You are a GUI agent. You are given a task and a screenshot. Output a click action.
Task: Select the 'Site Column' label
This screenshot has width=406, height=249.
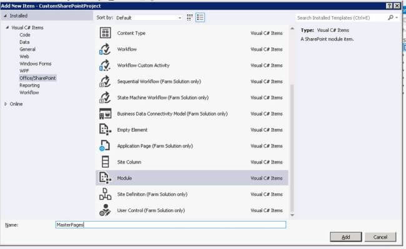tap(129, 162)
